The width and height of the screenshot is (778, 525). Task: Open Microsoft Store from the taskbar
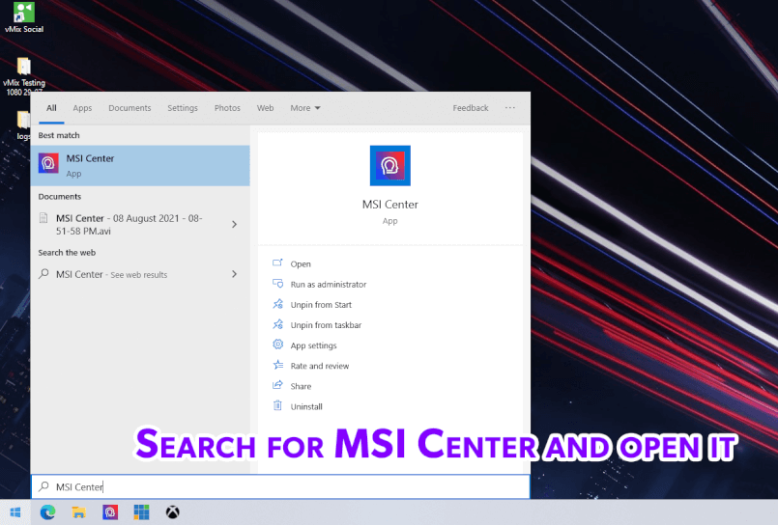[x=141, y=512]
